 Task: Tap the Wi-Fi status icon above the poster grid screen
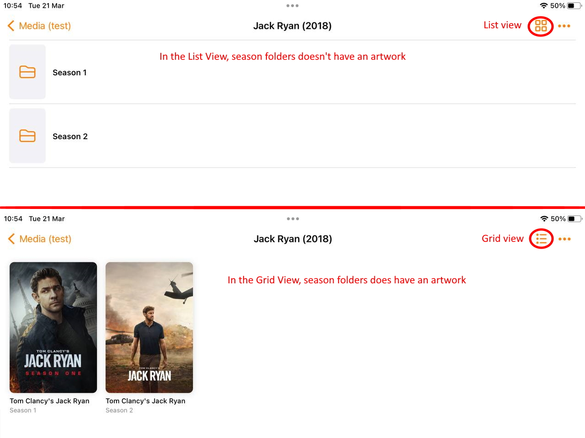tap(544, 219)
